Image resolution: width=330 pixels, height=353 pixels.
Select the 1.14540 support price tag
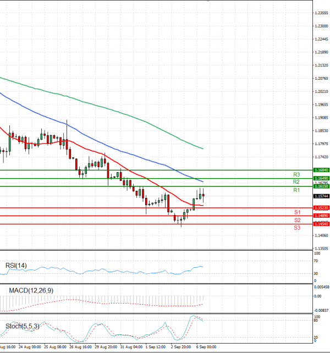point(321,224)
